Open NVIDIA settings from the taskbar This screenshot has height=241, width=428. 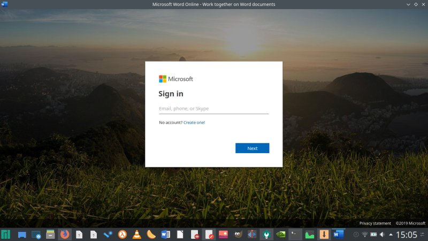(x=280, y=234)
